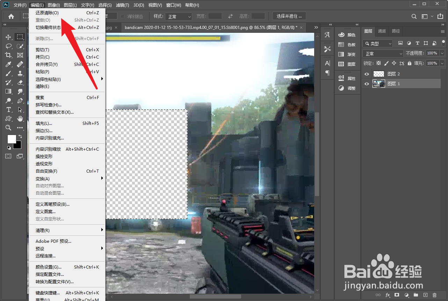
Task: Open 图像(I) menu
Action: tap(54, 5)
